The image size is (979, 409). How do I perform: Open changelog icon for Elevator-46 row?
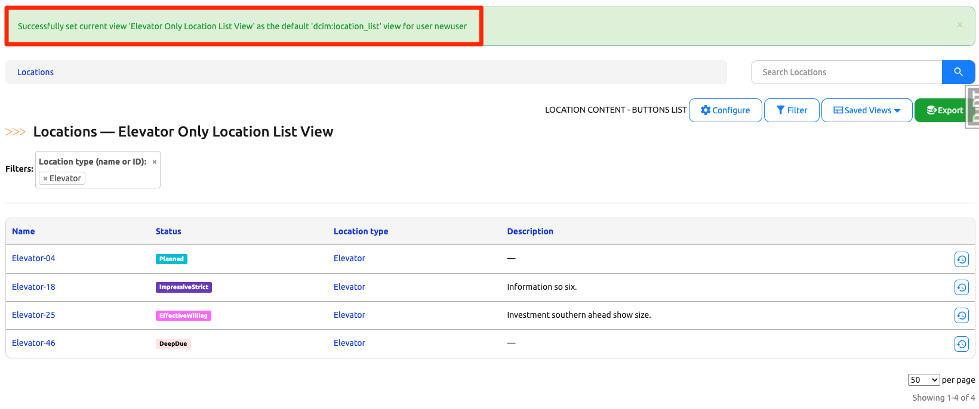pyautogui.click(x=961, y=344)
